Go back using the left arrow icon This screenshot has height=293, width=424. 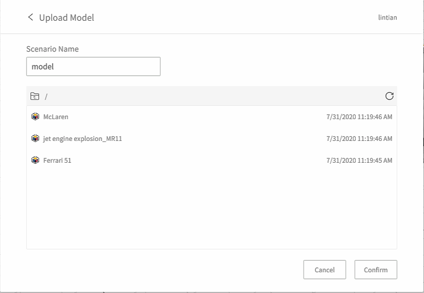click(30, 18)
